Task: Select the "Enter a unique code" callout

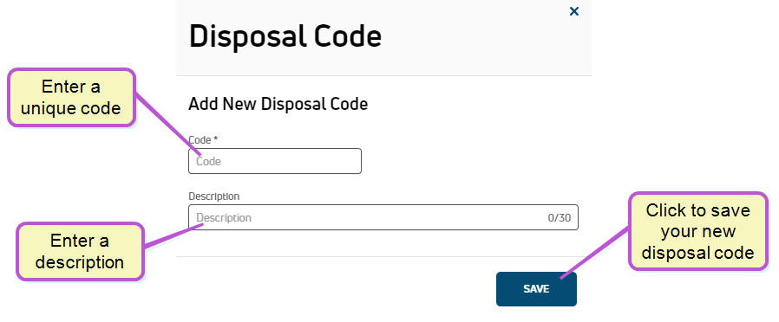Action: coord(71,98)
